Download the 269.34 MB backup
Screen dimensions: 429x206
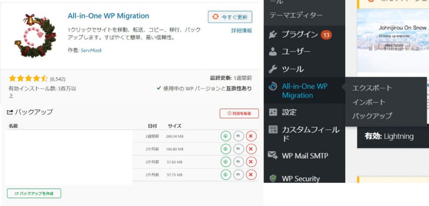click(226, 136)
